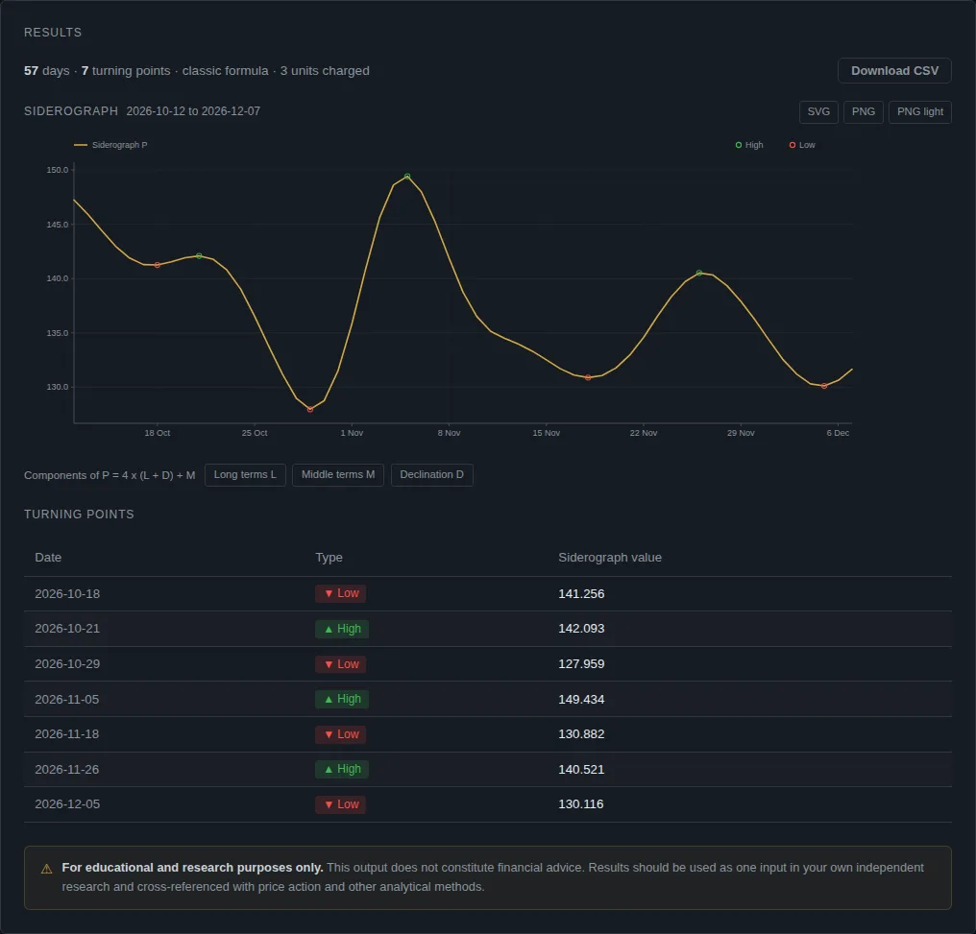Click the lowest chart marker near 29 Oct
Image resolution: width=976 pixels, height=934 pixels.
310,409
